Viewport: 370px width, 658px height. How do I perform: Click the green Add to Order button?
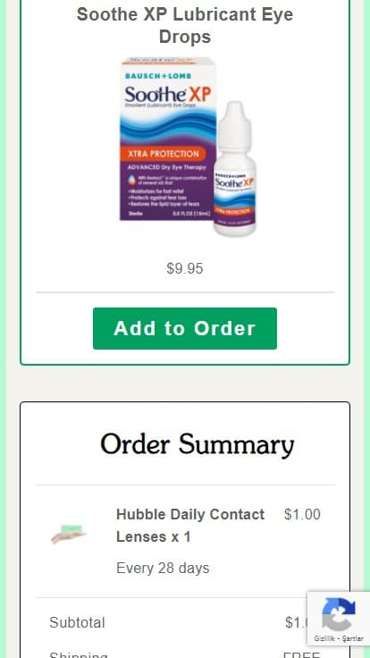point(185,328)
